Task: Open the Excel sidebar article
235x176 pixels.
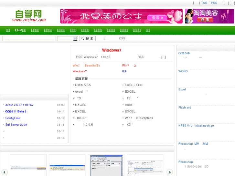Action: coord(182,89)
